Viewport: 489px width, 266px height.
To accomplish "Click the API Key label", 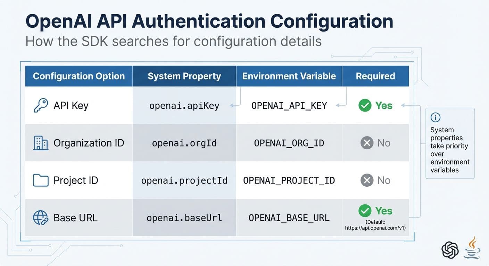I will (x=71, y=106).
